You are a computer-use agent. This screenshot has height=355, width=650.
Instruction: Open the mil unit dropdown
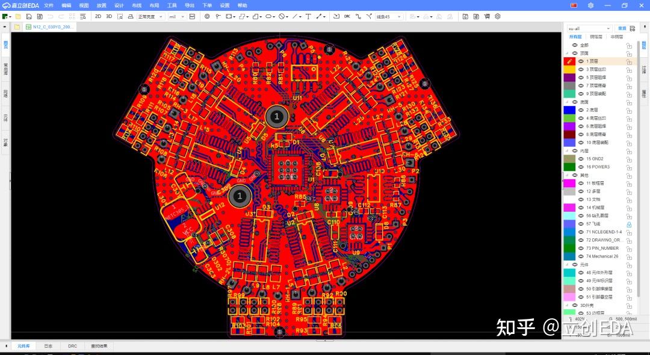(x=176, y=17)
